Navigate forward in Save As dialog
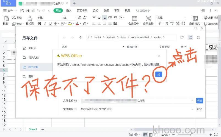Image resolution: width=221 pixels, height=137 pixels. (x=72, y=38)
